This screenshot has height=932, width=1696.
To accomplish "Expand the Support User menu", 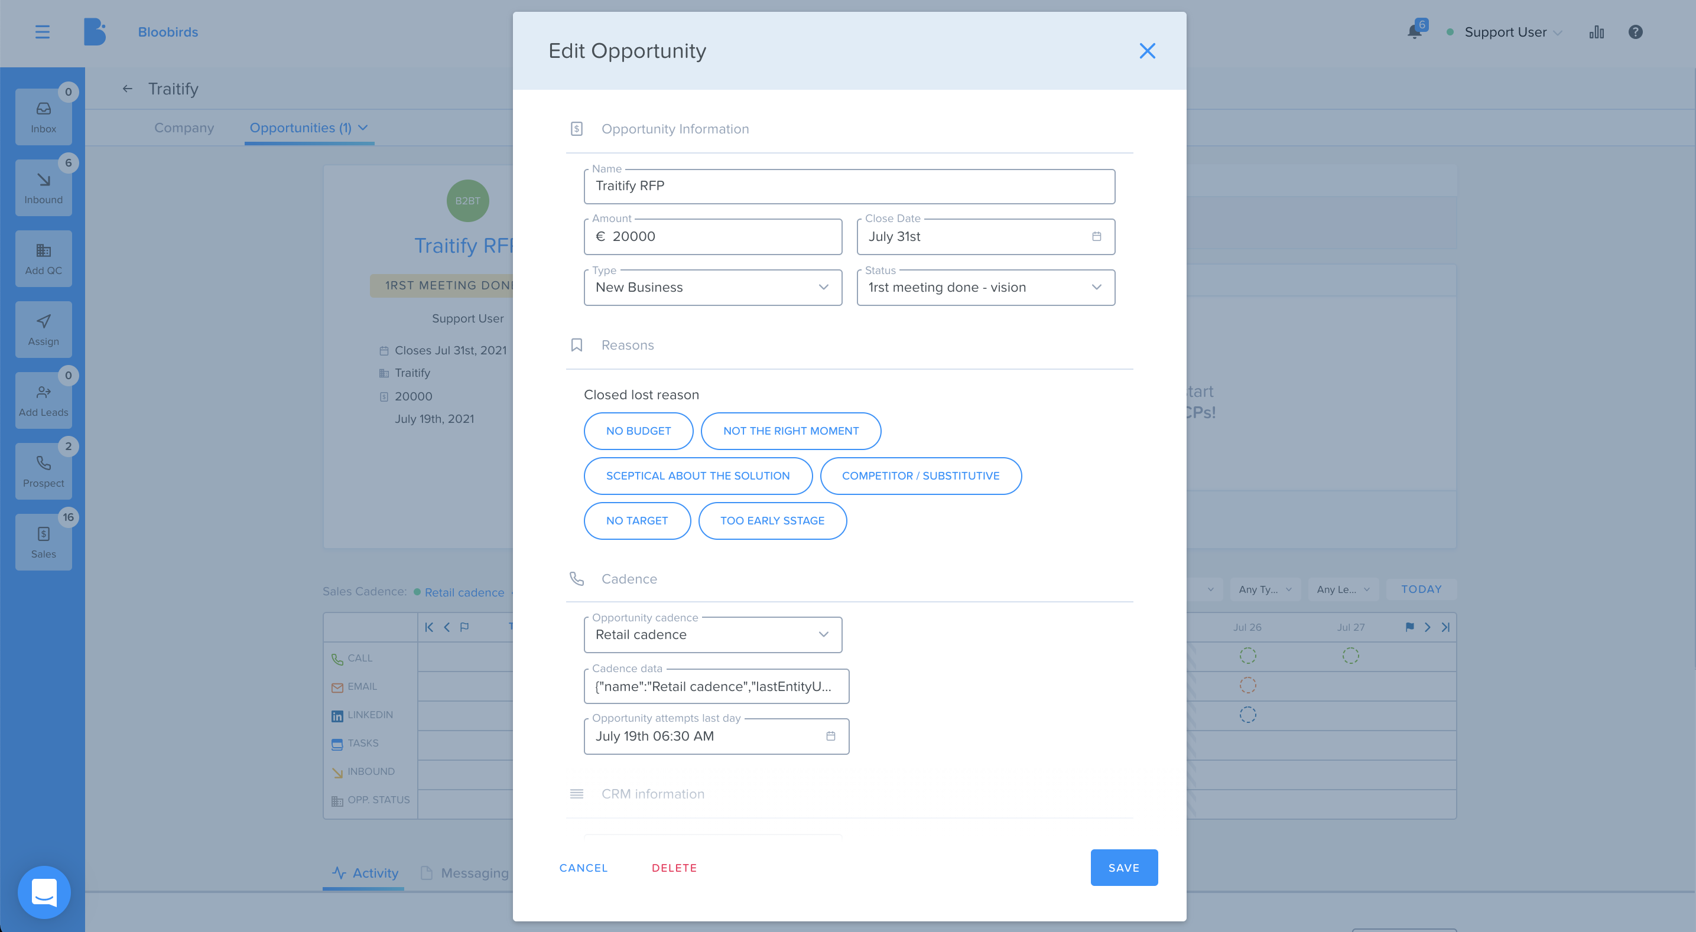I will coord(1513,32).
